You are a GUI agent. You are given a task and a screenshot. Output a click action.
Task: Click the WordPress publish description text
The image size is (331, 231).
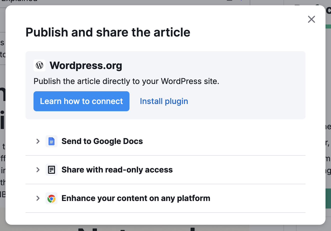click(126, 81)
